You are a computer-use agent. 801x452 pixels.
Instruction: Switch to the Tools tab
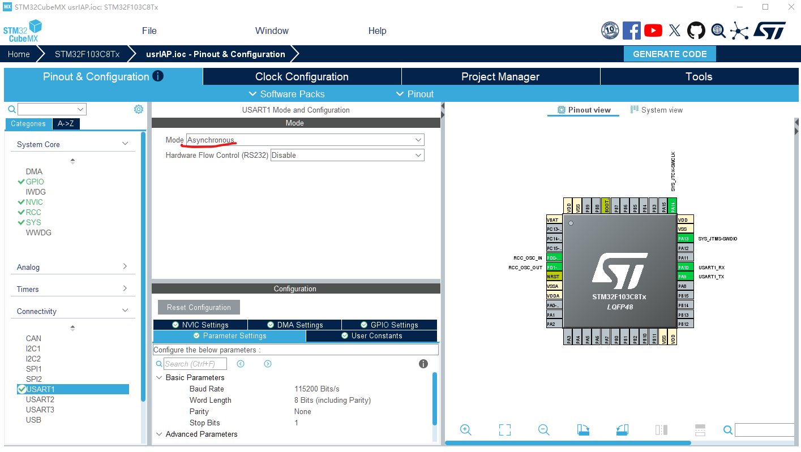[699, 76]
